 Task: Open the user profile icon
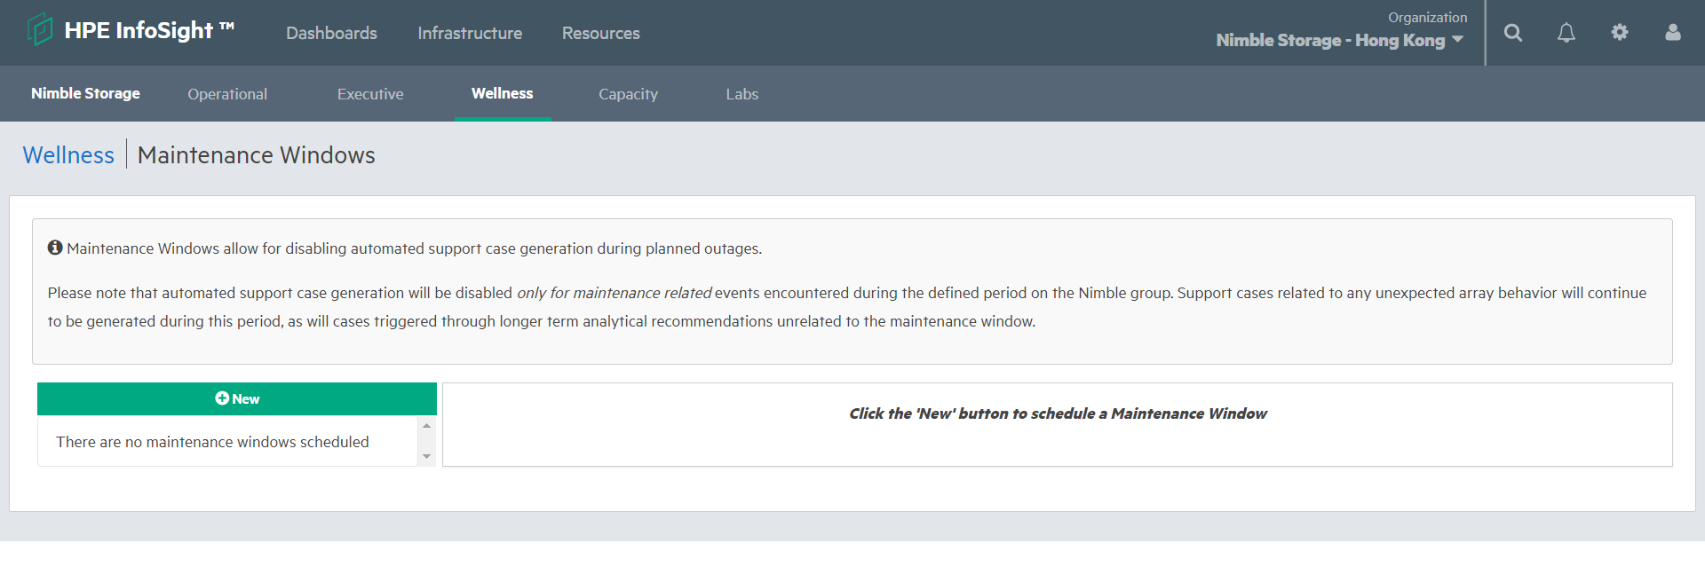[x=1673, y=33]
